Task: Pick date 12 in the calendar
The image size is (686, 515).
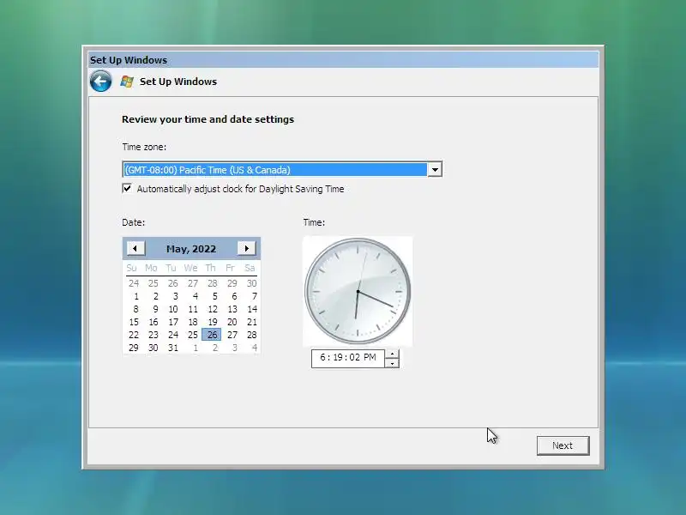Action: pos(213,309)
